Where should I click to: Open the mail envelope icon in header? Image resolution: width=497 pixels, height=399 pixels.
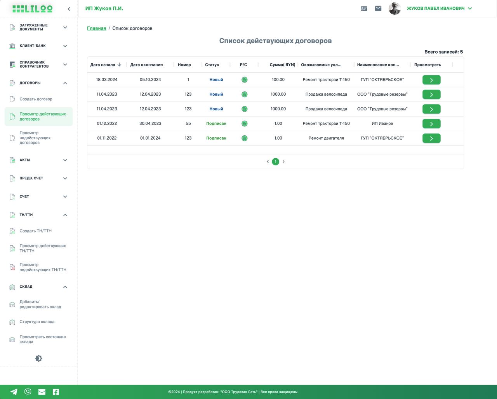pos(378,8)
